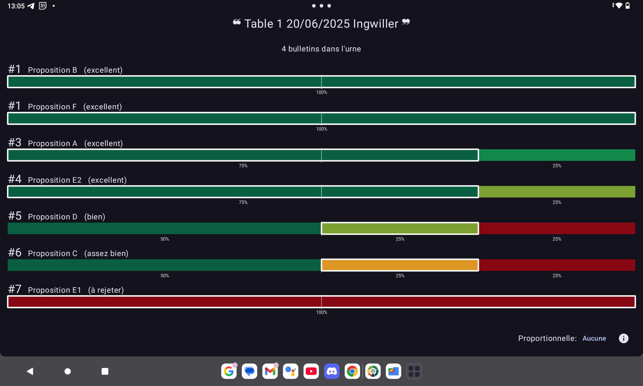Open the all-apps grid icon
The height and width of the screenshot is (386, 643).
pyautogui.click(x=414, y=371)
